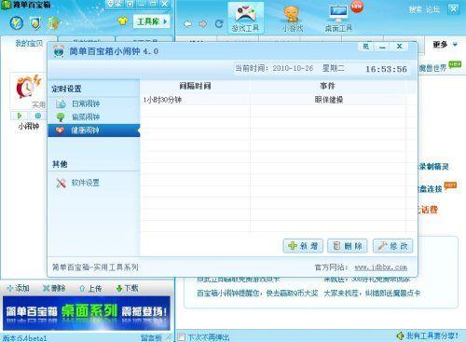Select 健康闹钟 in the sidebar
The image size is (466, 342).
pos(94,130)
